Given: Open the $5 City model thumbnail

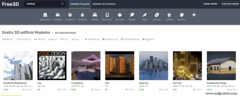Looking at the screenshot, I should click(120, 66).
